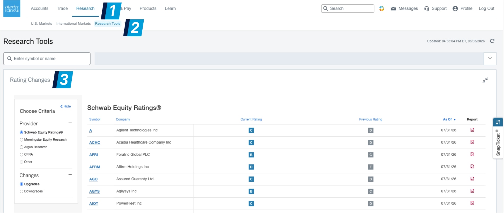Open PDF report for Acadia Healthcare Company
The image size is (504, 213).
click(472, 142)
